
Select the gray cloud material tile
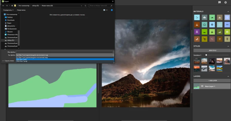204,17
